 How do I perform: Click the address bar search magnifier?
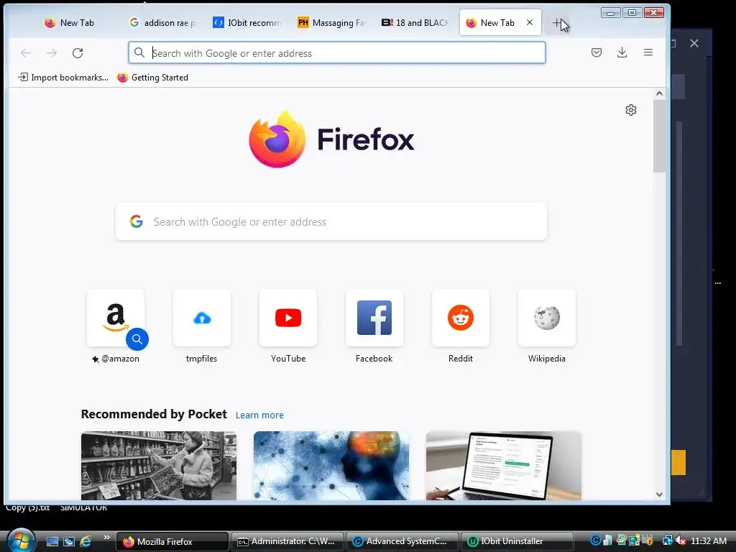click(139, 52)
